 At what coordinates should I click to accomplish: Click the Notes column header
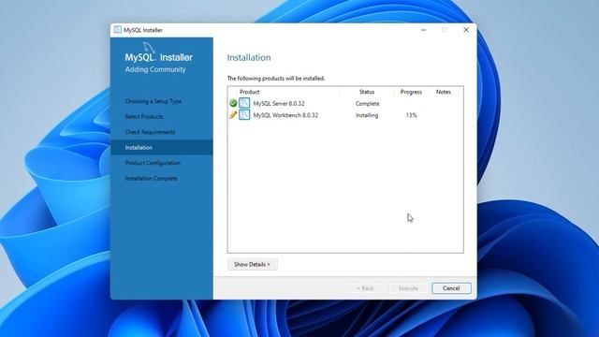[443, 92]
